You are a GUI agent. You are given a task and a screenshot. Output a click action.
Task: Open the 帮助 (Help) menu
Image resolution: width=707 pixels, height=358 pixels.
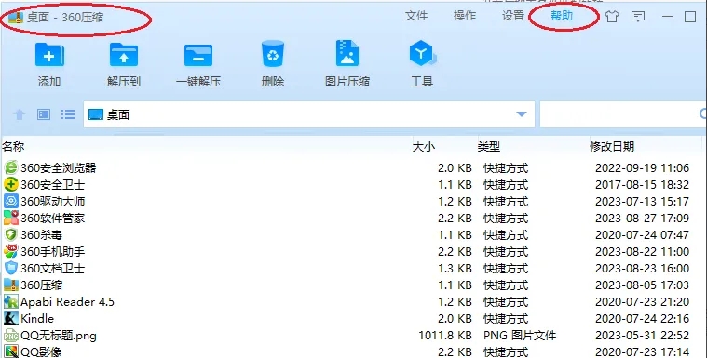tap(562, 16)
